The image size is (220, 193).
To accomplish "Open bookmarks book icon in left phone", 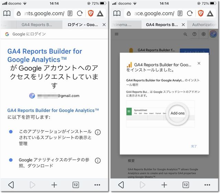I will point(7,13).
